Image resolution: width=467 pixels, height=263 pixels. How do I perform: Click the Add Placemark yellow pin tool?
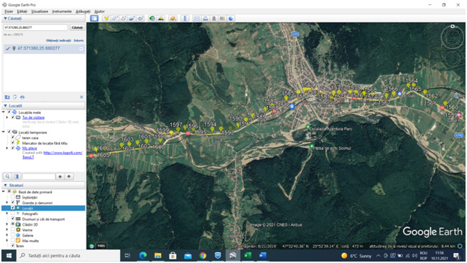tap(106, 19)
